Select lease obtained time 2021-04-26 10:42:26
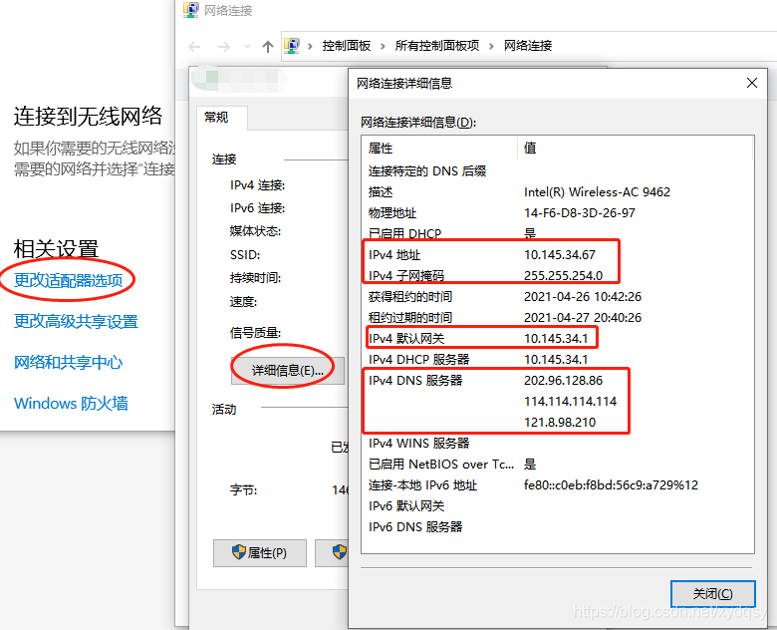This screenshot has width=777, height=630. (x=583, y=297)
